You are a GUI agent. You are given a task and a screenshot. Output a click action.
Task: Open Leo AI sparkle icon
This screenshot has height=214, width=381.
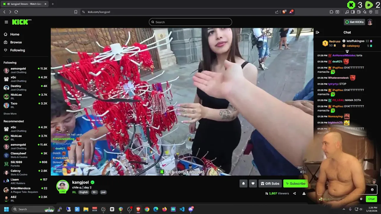coord(365,12)
